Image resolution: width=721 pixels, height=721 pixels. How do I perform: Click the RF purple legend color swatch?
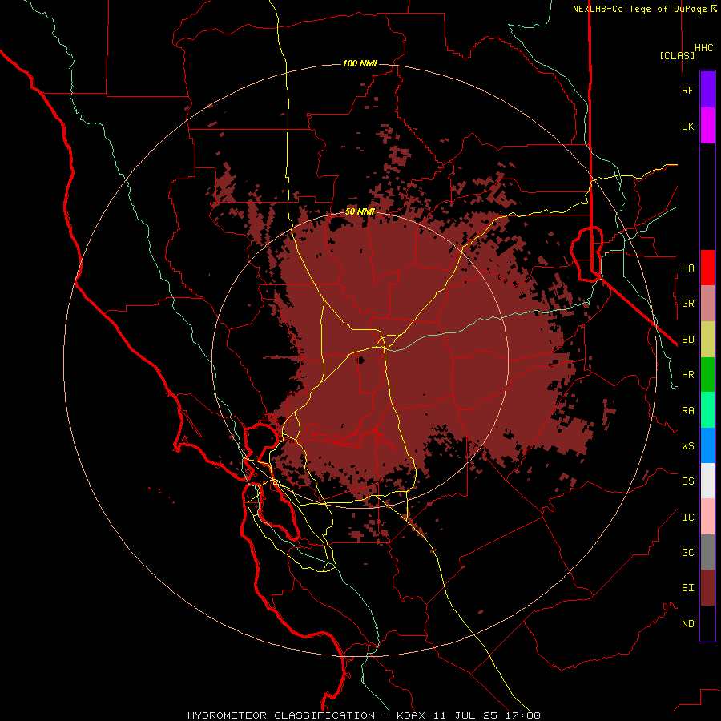[x=707, y=90]
